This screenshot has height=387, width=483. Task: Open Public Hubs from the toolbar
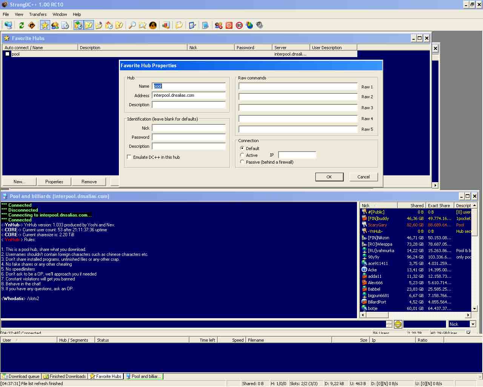pos(8,25)
